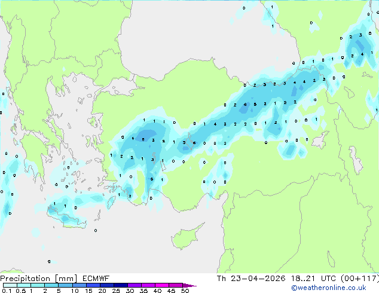Click the '50' legend scale label

[x=185, y=291]
